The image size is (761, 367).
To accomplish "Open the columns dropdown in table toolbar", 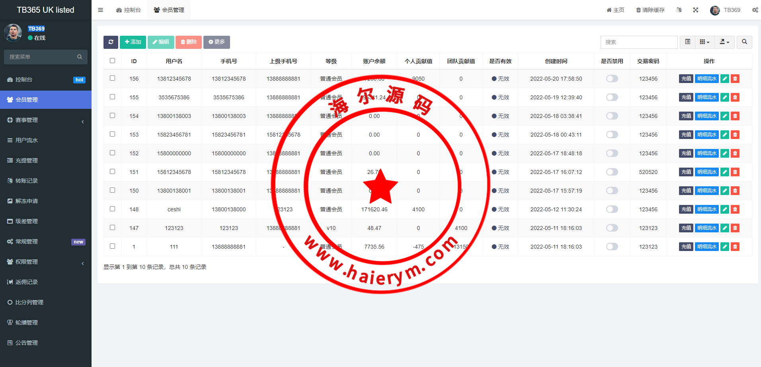I will click(x=704, y=42).
